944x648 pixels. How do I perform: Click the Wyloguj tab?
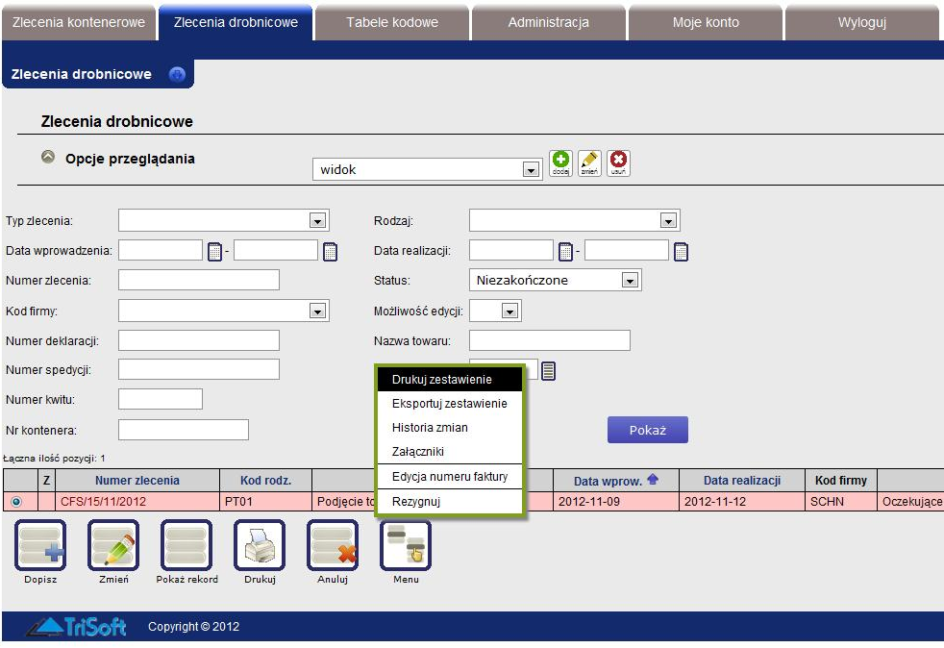pyautogui.click(x=862, y=23)
